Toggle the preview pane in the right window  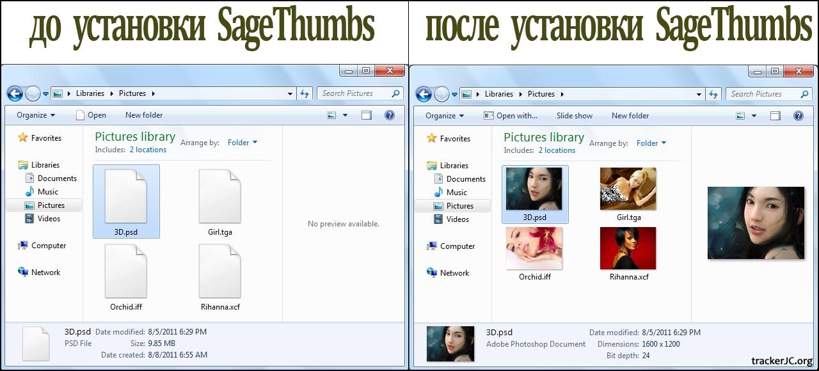click(x=775, y=116)
